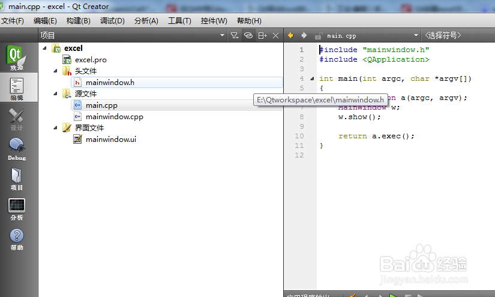Viewport: 495px width, 297px height.
Task: Toggle synchronize with editor link icon
Action: [x=248, y=35]
